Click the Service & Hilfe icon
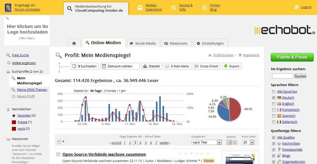 174,8
